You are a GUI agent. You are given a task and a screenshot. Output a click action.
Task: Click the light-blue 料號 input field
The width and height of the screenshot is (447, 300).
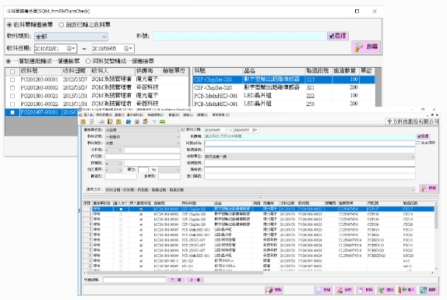(239, 36)
